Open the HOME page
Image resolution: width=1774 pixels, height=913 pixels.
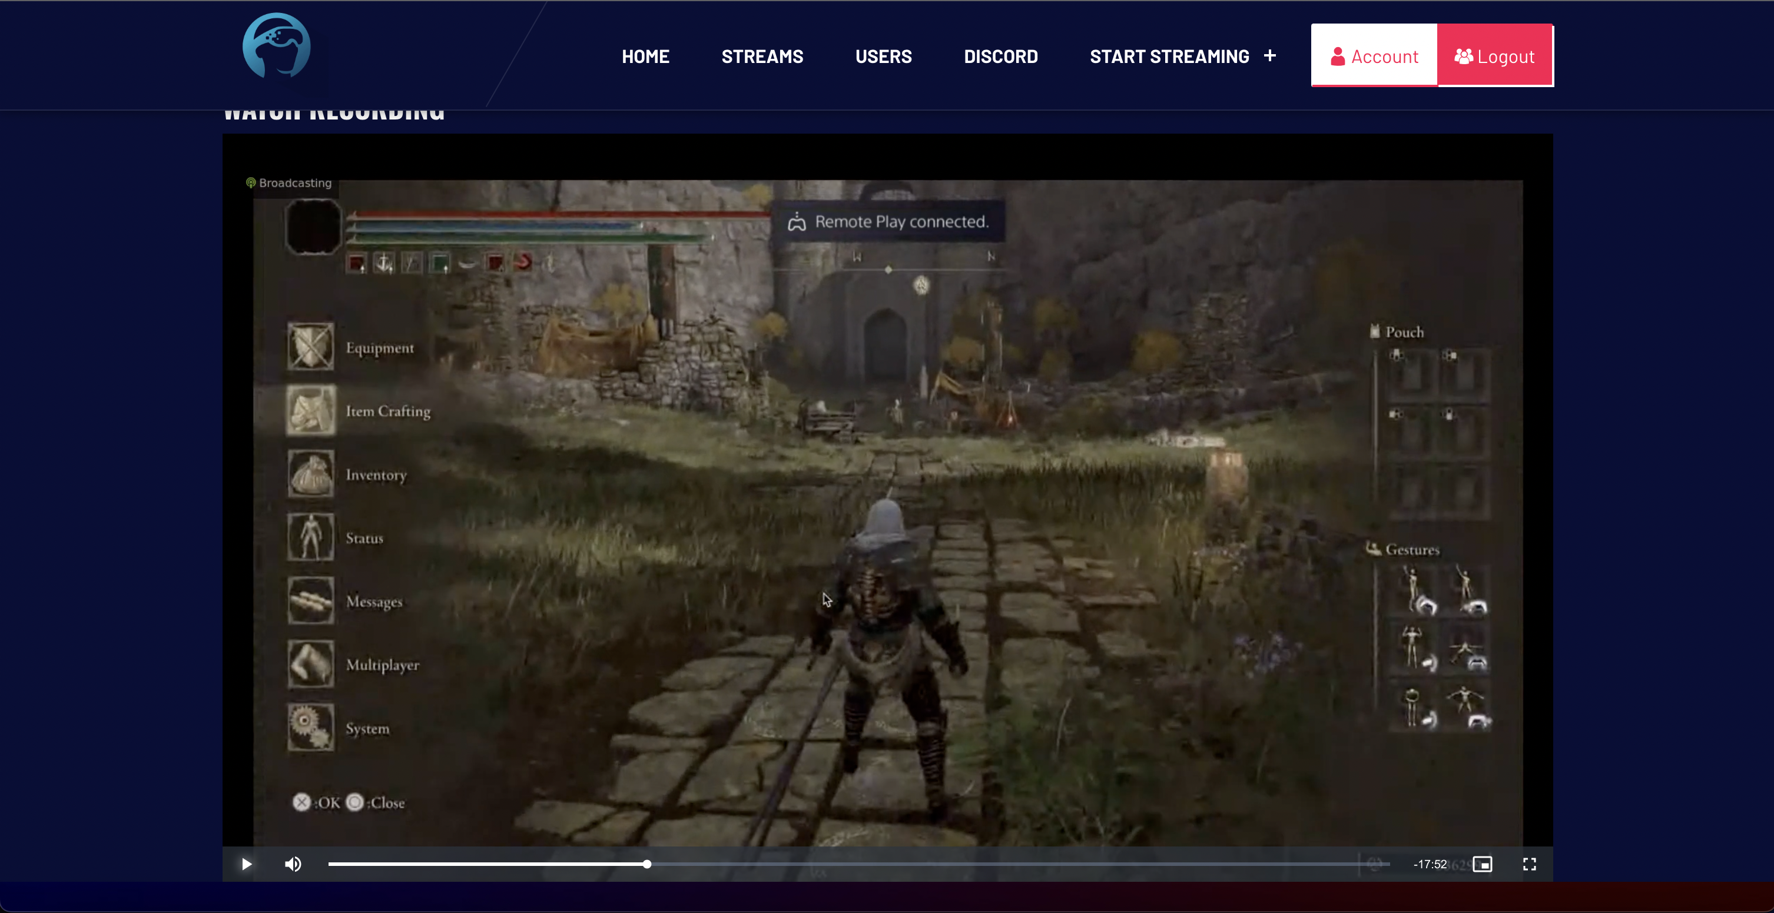coord(645,57)
